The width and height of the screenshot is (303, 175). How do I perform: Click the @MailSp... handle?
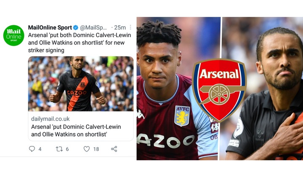coord(93,28)
